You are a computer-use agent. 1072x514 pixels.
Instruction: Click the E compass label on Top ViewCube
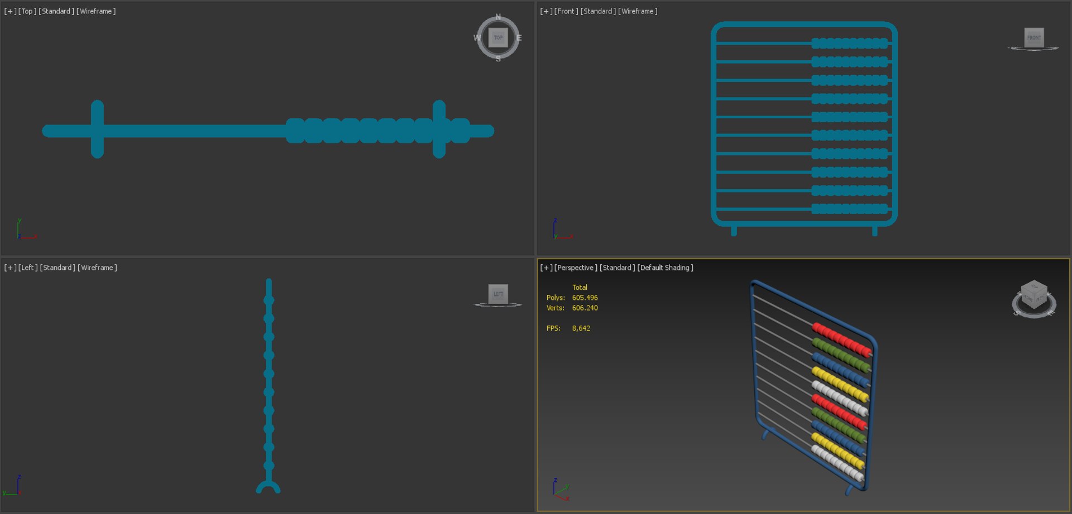point(519,38)
